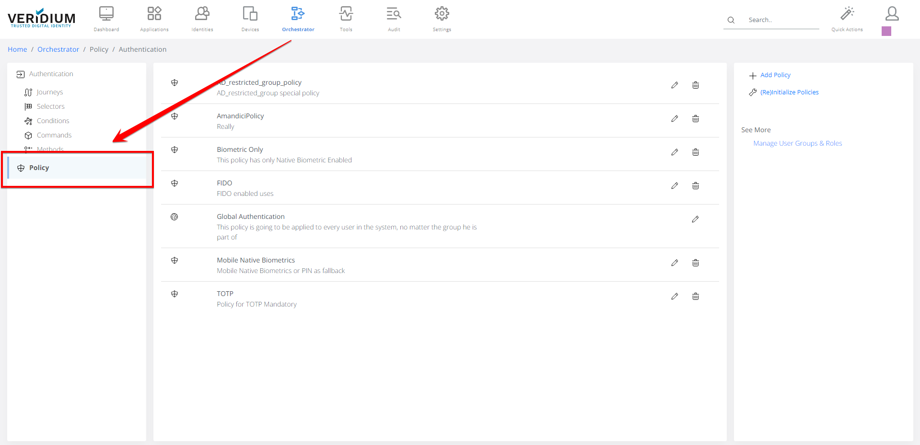This screenshot has height=445, width=920.
Task: Click (Re)Initialize Policies link
Action: pos(789,92)
